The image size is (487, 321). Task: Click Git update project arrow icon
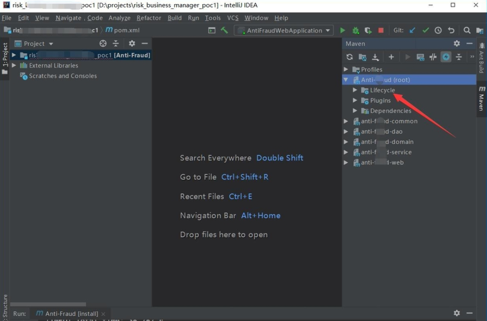(x=412, y=30)
